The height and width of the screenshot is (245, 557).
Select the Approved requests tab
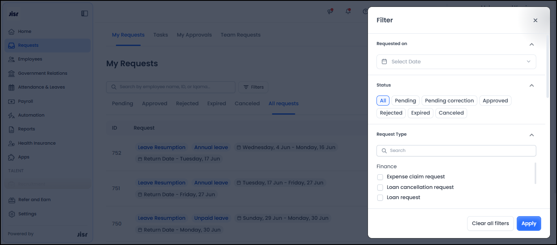pyautogui.click(x=154, y=104)
